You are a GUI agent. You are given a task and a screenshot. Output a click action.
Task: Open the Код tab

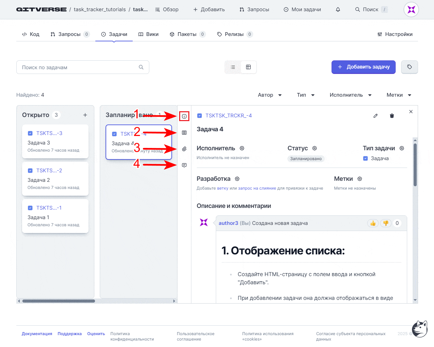tap(31, 34)
